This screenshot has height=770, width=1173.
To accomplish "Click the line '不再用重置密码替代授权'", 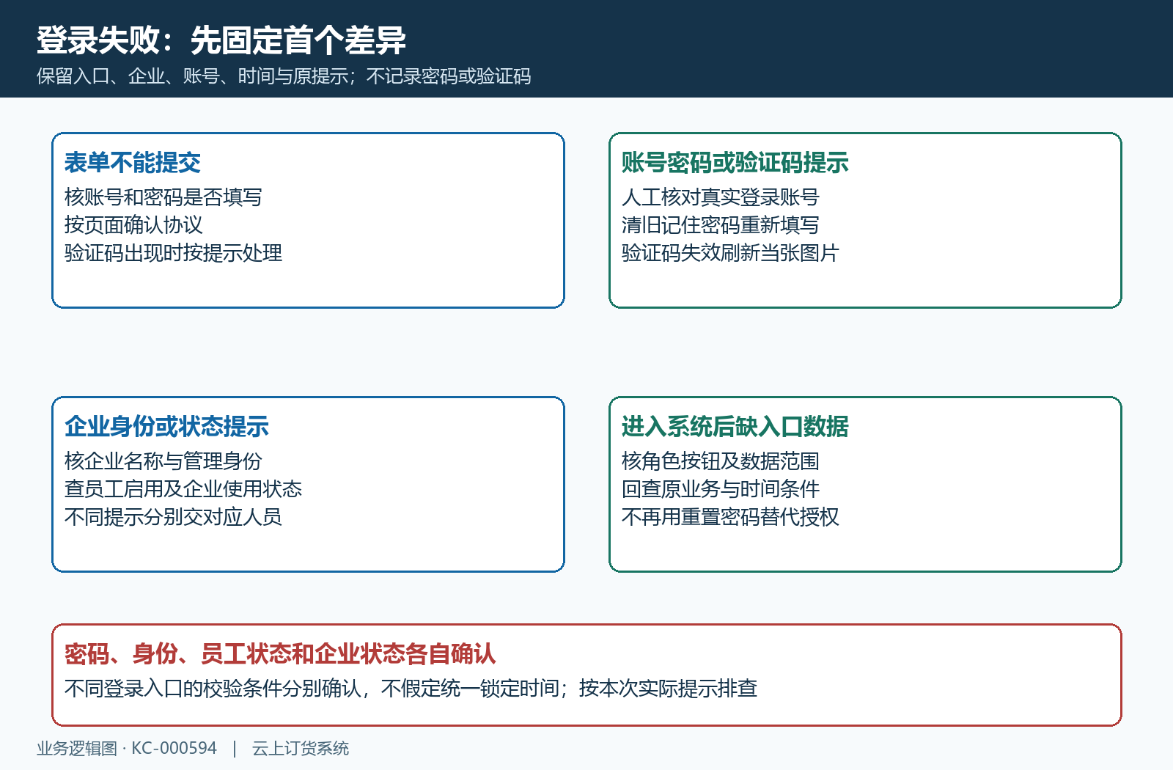I will tap(730, 517).
